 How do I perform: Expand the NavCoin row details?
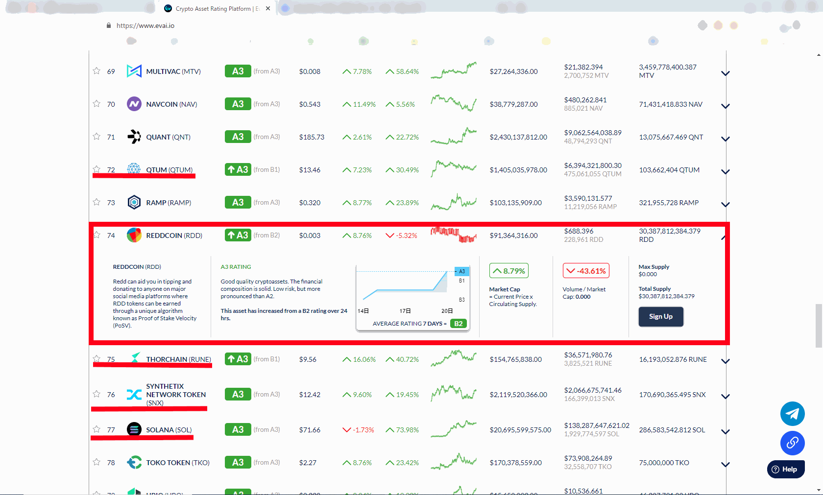tap(726, 106)
